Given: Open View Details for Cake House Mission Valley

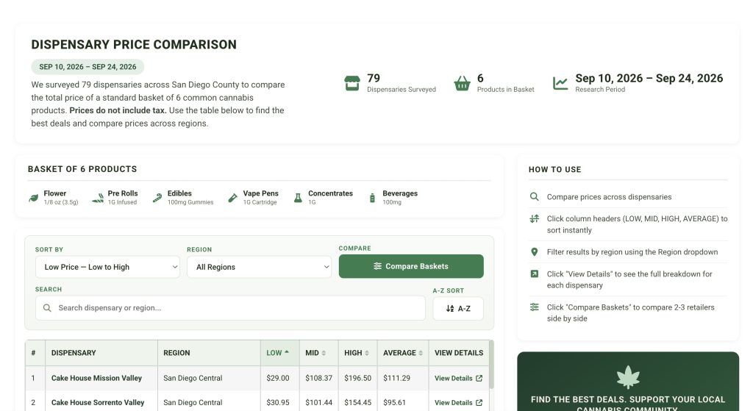Looking at the screenshot, I should (x=458, y=379).
